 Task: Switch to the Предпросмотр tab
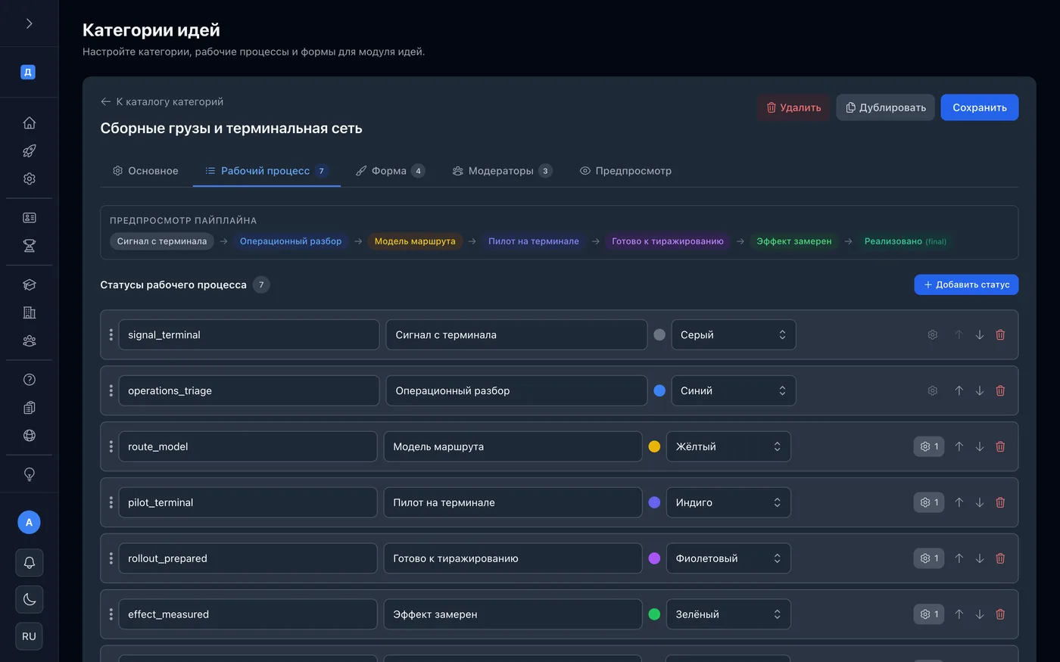point(625,171)
